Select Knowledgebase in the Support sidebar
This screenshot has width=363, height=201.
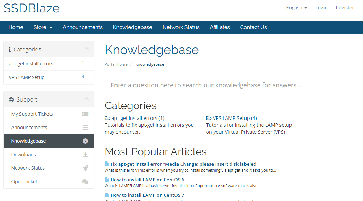coord(49,141)
